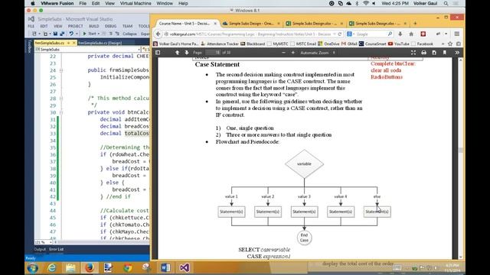
Task: Open Word from Windows taskbar
Action: click(165, 268)
